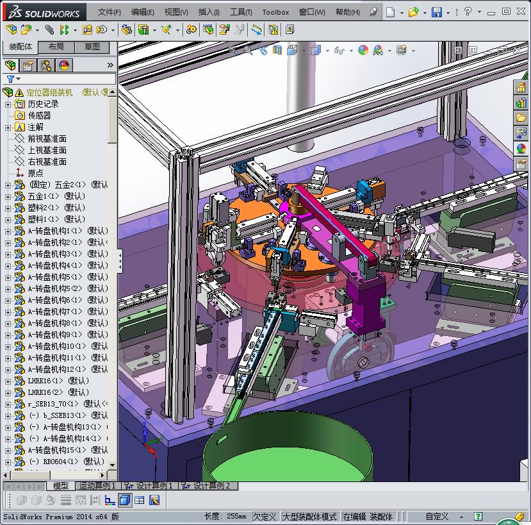Open the Toolbox menu
This screenshot has height=525, width=531.
(275, 12)
